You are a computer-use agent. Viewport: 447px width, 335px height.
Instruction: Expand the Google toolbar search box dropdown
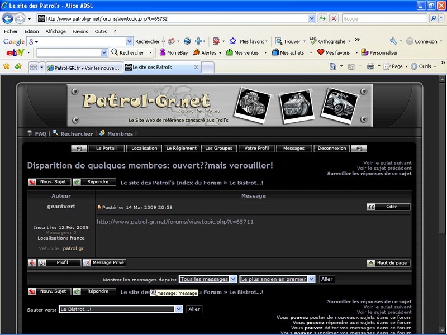pyautogui.click(x=130, y=41)
